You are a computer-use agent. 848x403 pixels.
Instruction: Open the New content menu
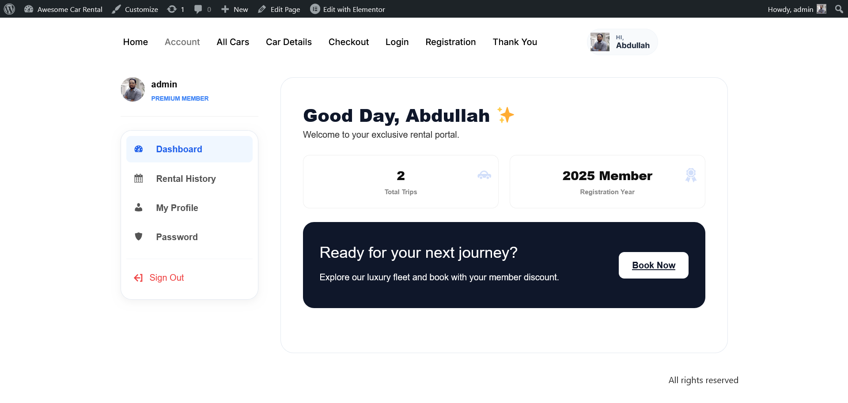[235, 9]
